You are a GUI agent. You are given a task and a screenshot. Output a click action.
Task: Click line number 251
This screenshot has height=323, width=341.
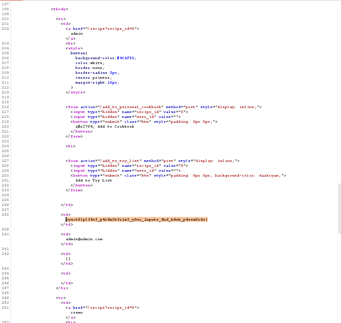coord(5,308)
